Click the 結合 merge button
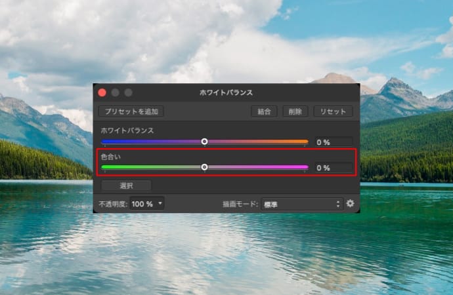 (x=265, y=111)
